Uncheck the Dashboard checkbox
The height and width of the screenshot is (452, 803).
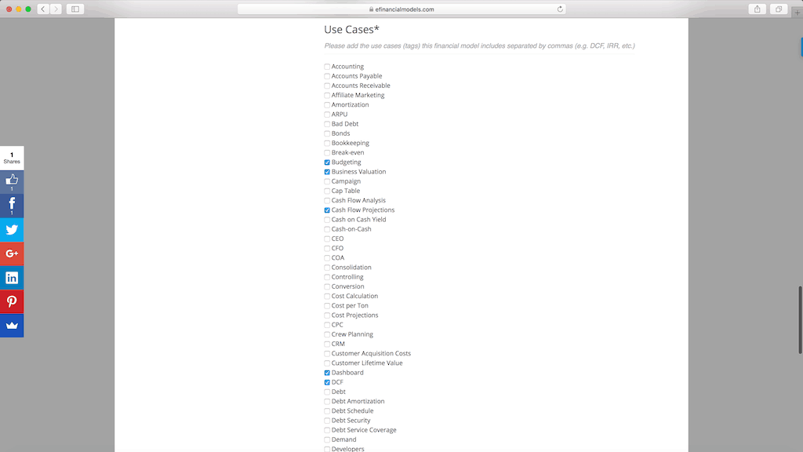pyautogui.click(x=327, y=373)
